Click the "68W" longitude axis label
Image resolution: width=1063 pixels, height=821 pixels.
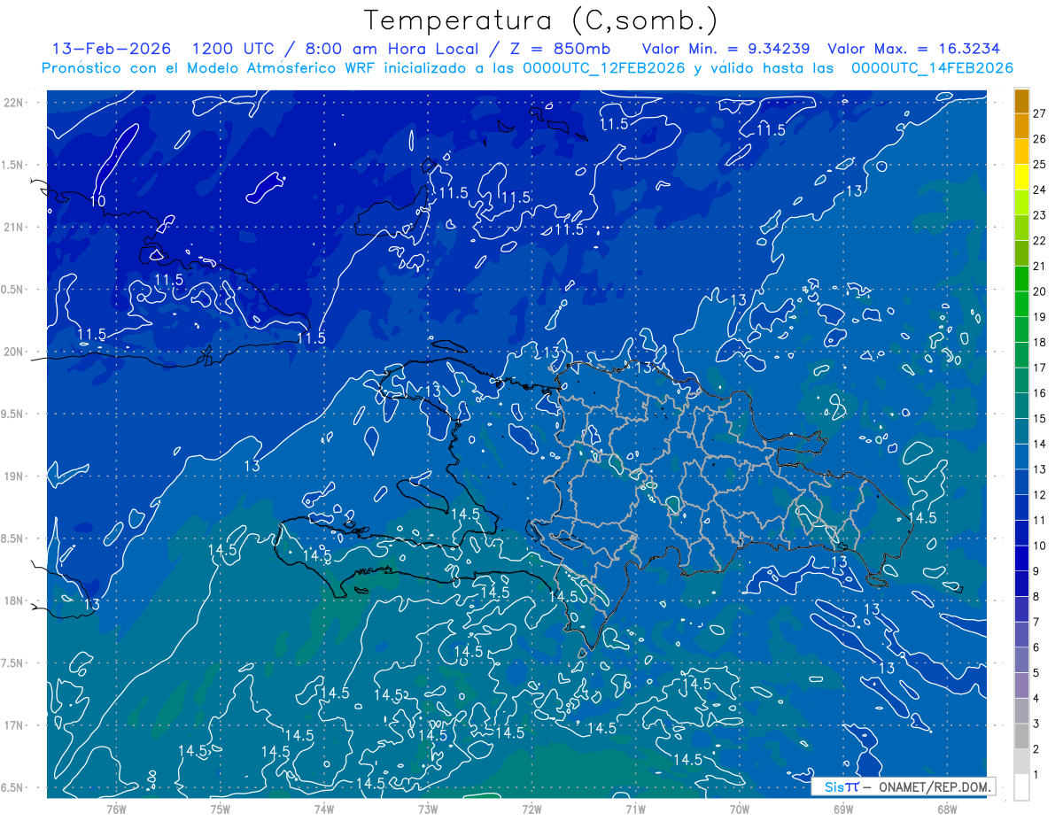(x=946, y=809)
